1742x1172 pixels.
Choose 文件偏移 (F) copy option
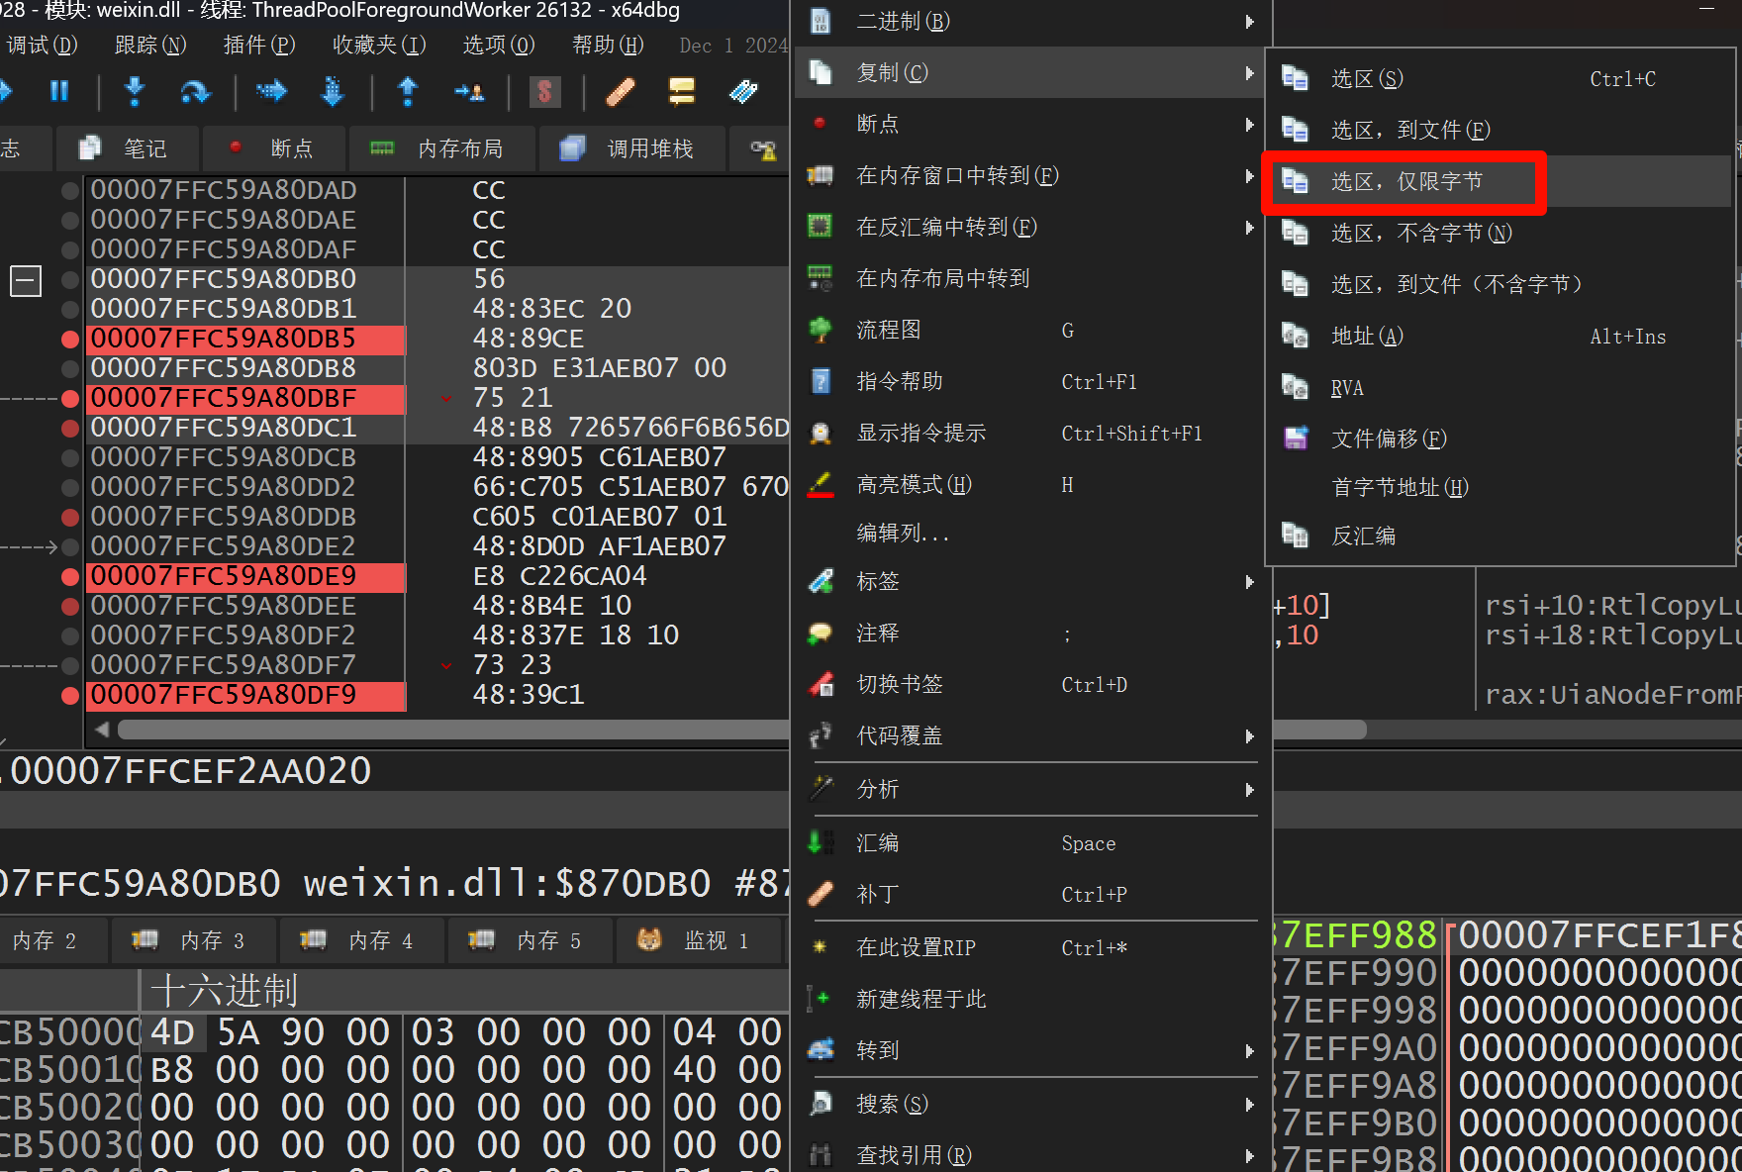pos(1500,439)
